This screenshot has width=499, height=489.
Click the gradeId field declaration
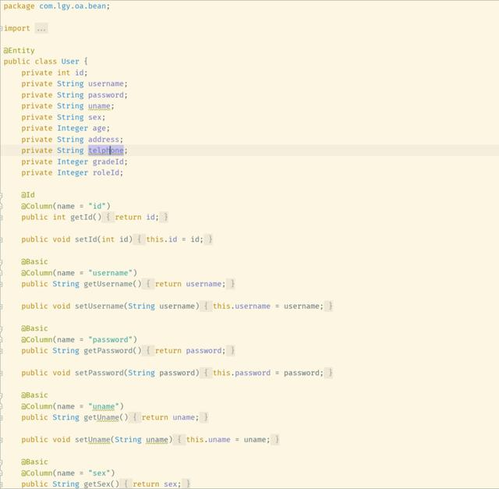tap(108, 161)
